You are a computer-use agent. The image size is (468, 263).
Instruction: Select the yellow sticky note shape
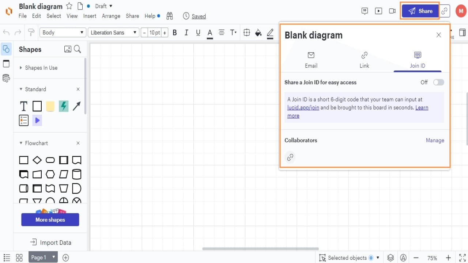point(50,106)
